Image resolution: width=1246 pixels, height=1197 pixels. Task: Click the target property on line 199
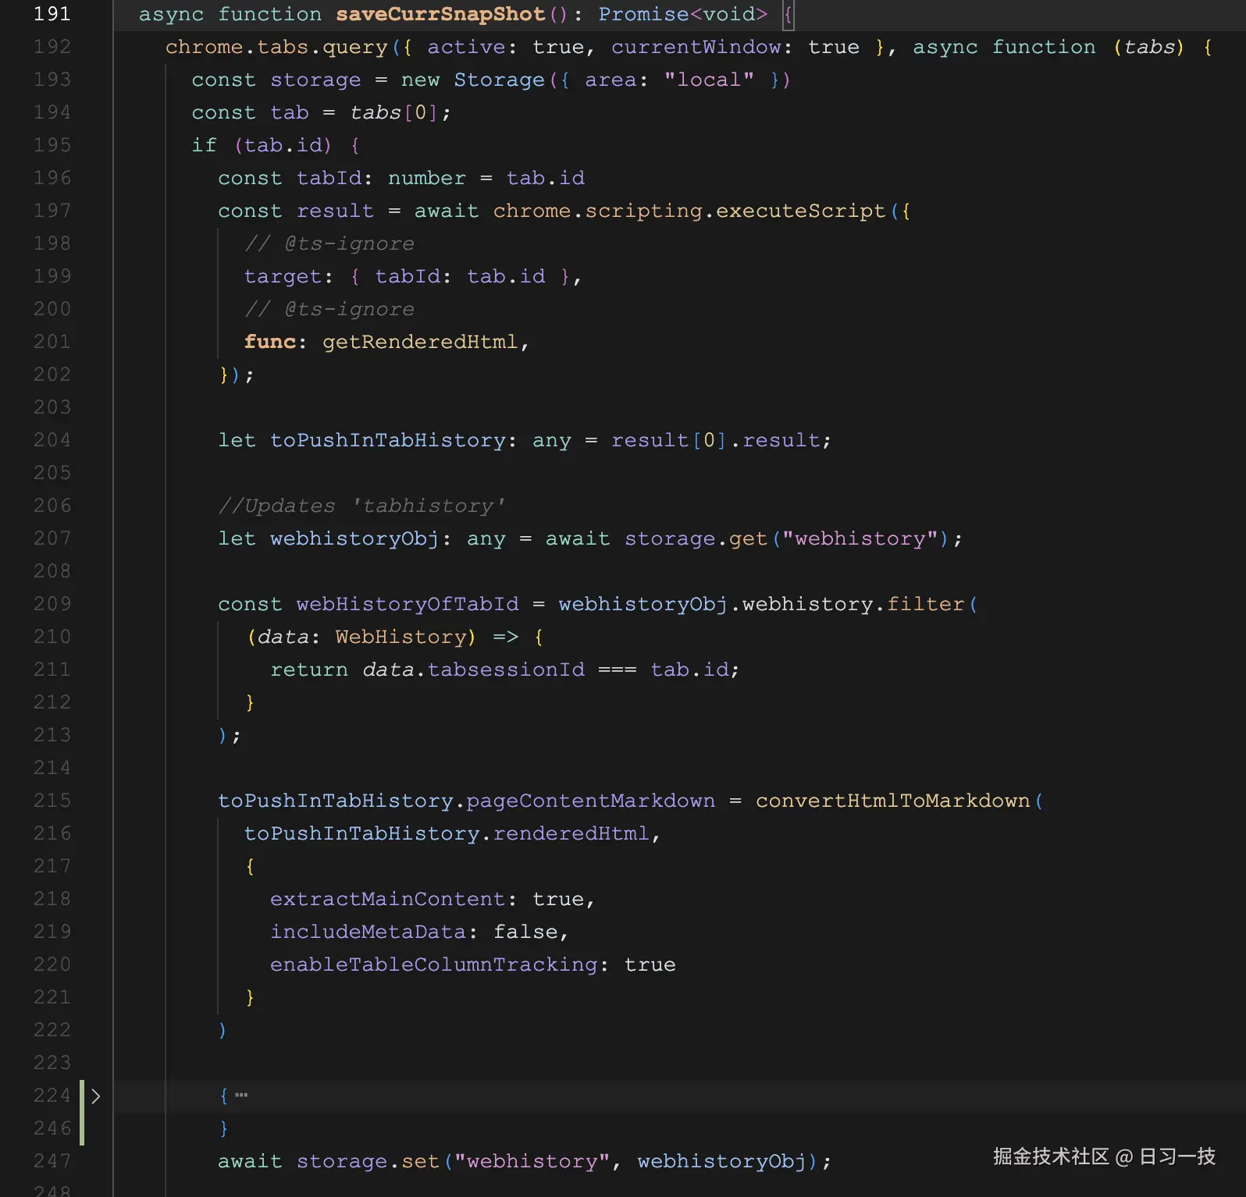click(x=283, y=276)
